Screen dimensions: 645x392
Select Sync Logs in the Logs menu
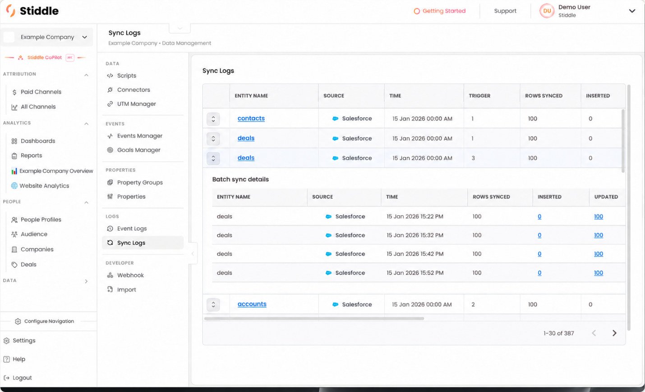(x=143, y=243)
